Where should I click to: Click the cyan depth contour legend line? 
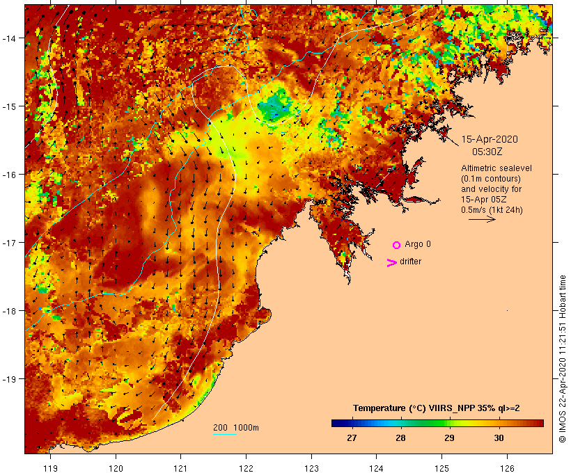click(225, 434)
